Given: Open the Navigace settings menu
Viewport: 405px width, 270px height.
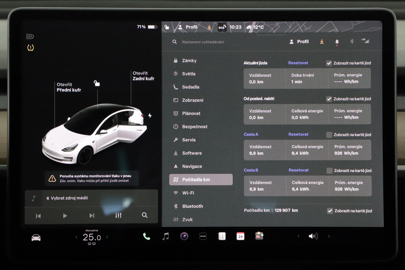Looking at the screenshot, I should [x=192, y=166].
